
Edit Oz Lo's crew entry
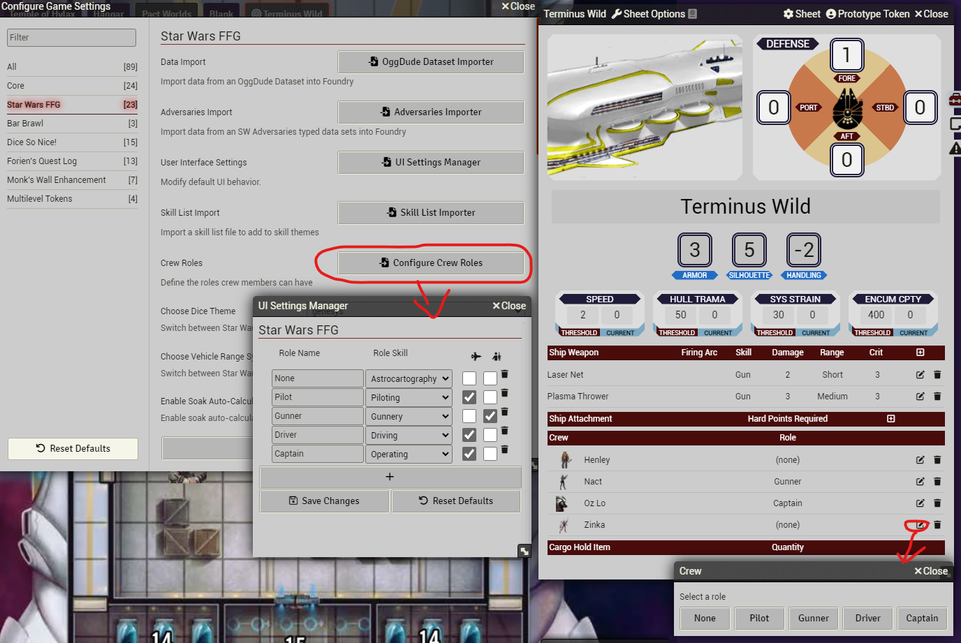click(920, 503)
